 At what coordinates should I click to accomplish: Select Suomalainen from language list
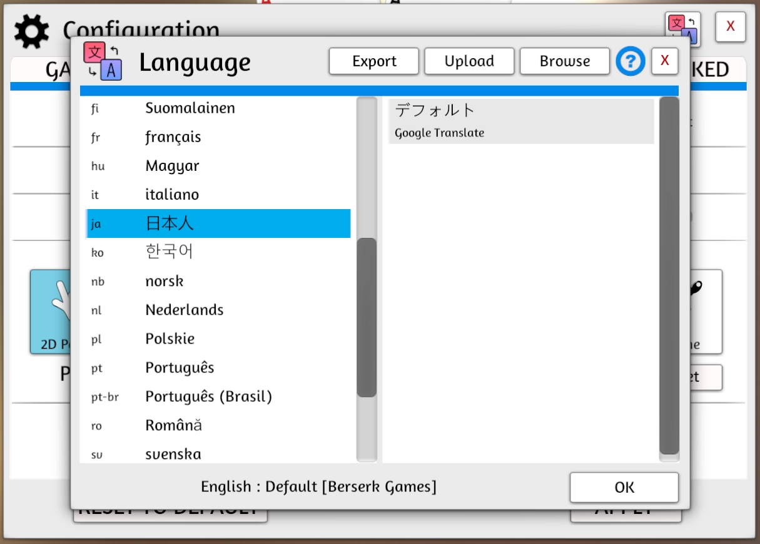[190, 108]
